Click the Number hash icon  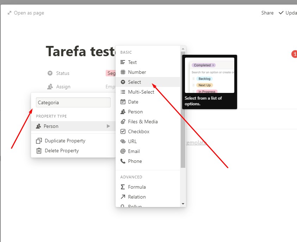pos(123,72)
